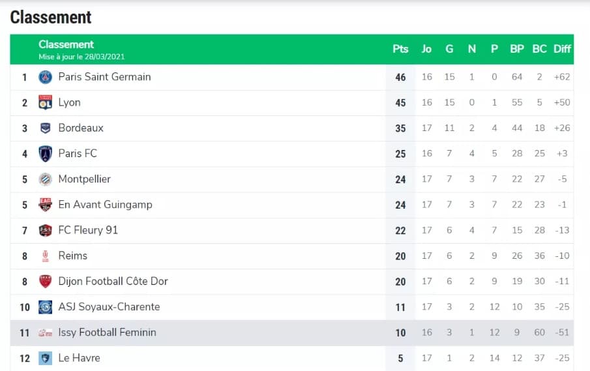The width and height of the screenshot is (590, 371).
Task: Click the Paris FC shield logo
Action: pos(45,153)
